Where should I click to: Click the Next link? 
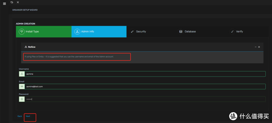(28, 116)
